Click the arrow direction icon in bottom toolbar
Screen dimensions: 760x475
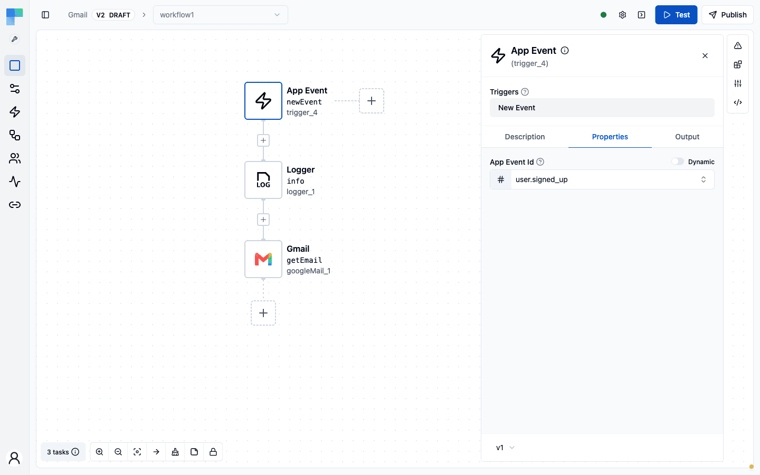156,452
